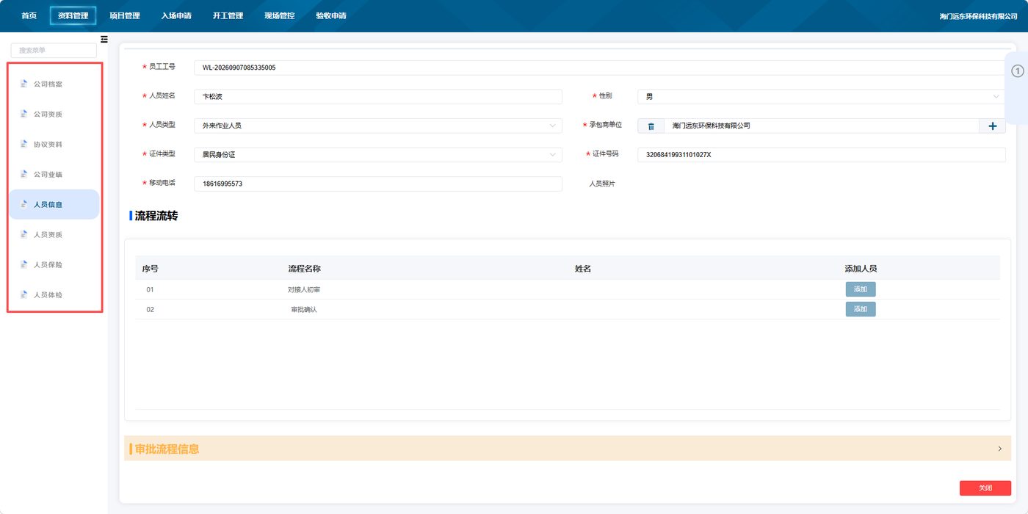Click the document icon beside 协议资料

point(23,145)
